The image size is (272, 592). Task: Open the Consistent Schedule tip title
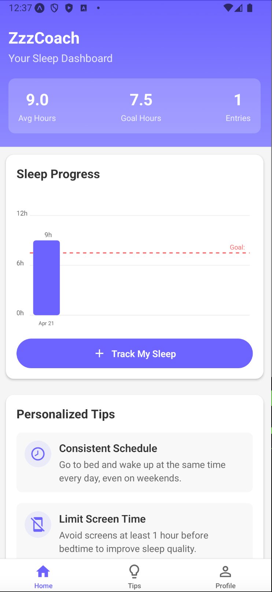[x=108, y=448]
